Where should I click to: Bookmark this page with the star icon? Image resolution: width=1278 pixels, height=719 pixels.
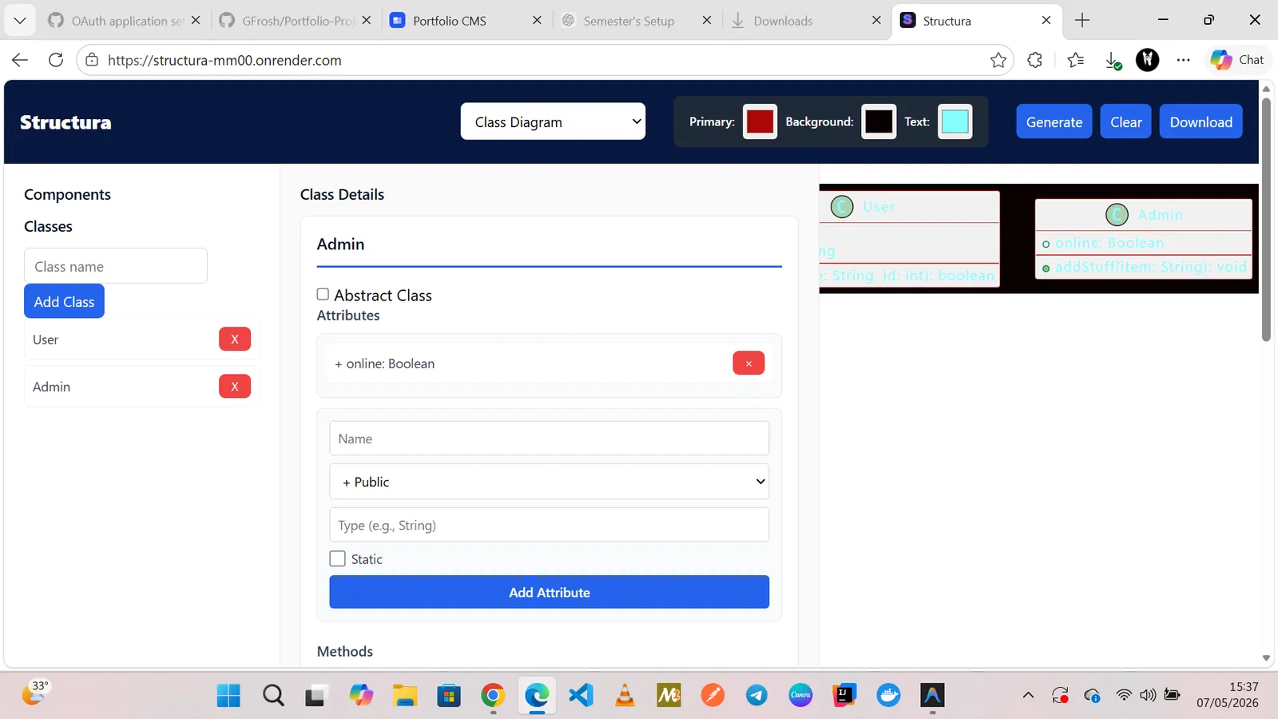[998, 60]
